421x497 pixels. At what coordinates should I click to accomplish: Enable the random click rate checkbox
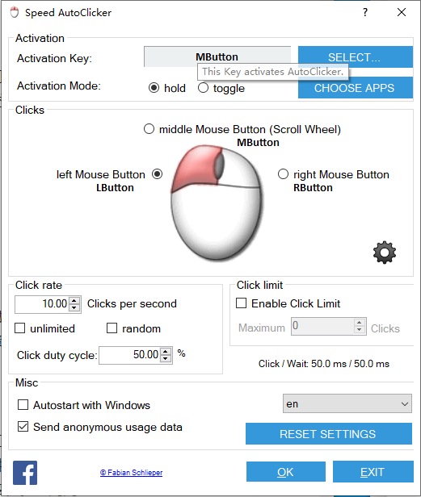[x=112, y=328]
